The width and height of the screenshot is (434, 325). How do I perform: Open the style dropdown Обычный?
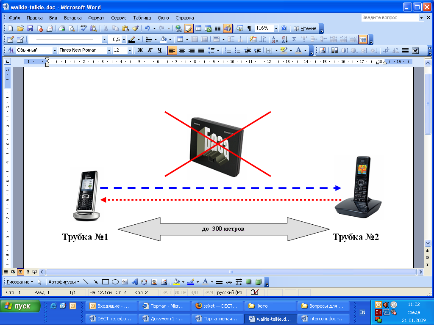(x=55, y=50)
